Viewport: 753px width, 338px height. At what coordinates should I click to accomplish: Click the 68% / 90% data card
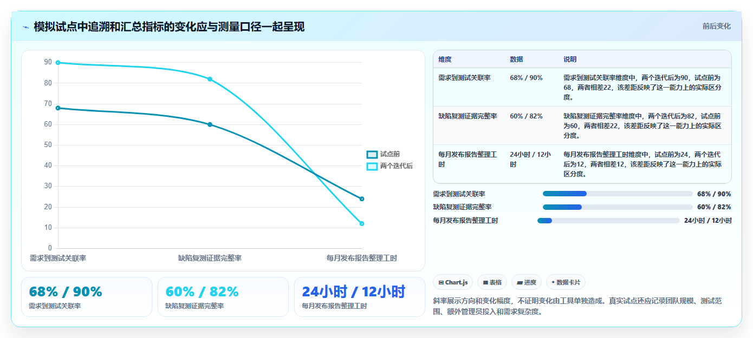tap(87, 297)
